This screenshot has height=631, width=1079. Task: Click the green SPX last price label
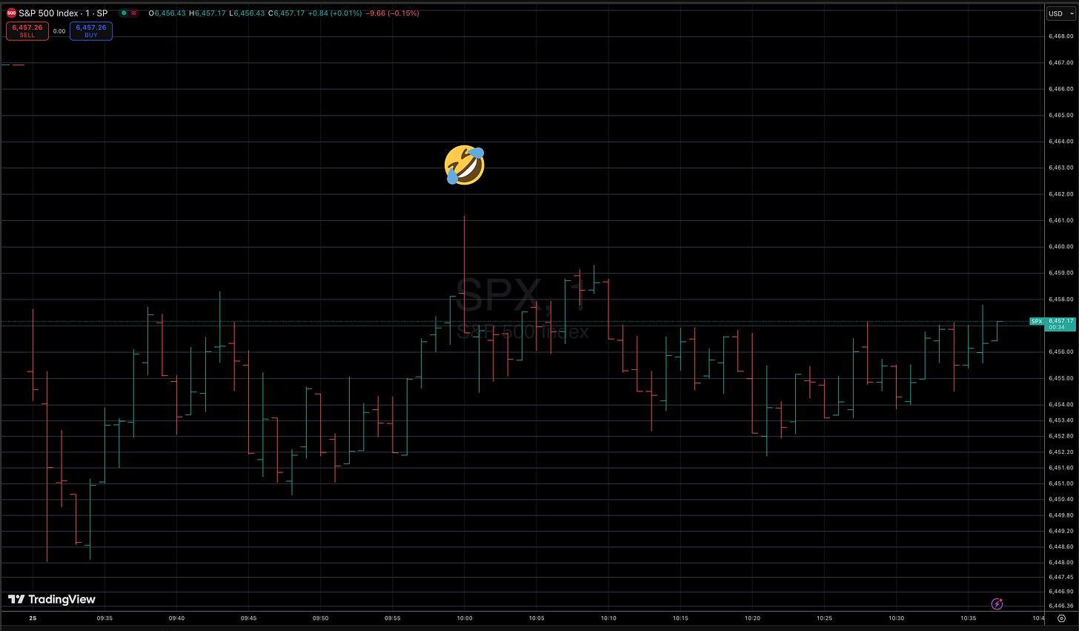[1052, 324]
